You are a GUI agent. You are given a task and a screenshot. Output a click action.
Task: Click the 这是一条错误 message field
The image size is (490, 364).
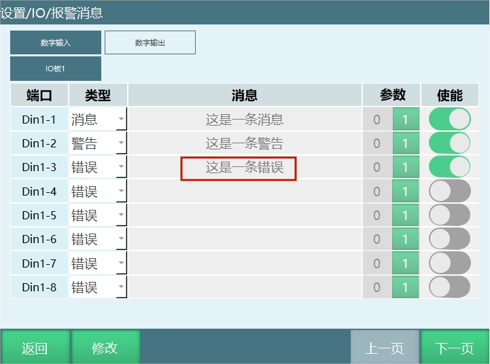point(245,167)
